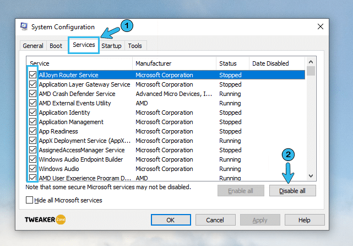The image size is (353, 246).
Task: Switch to the General tab
Action: coord(33,46)
